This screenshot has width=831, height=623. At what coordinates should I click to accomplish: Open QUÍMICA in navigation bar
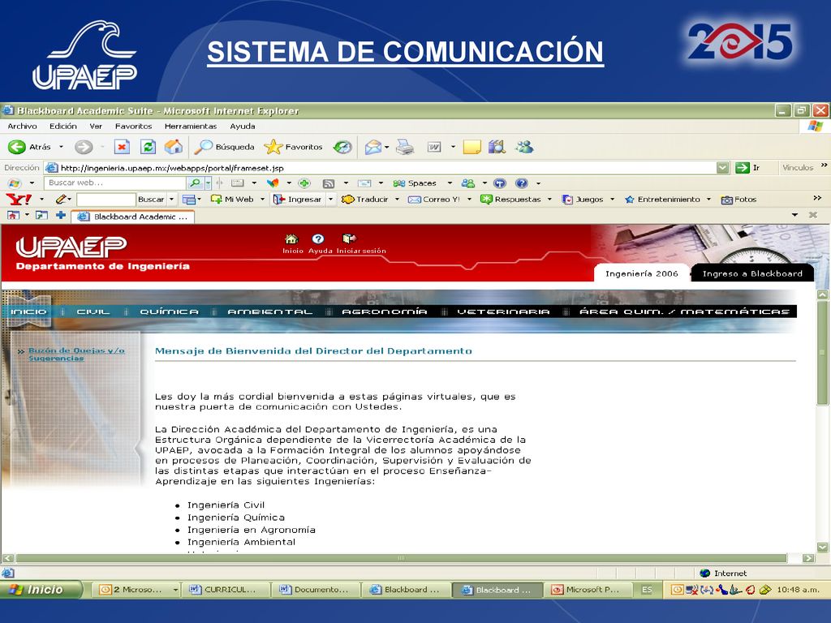coord(169,311)
